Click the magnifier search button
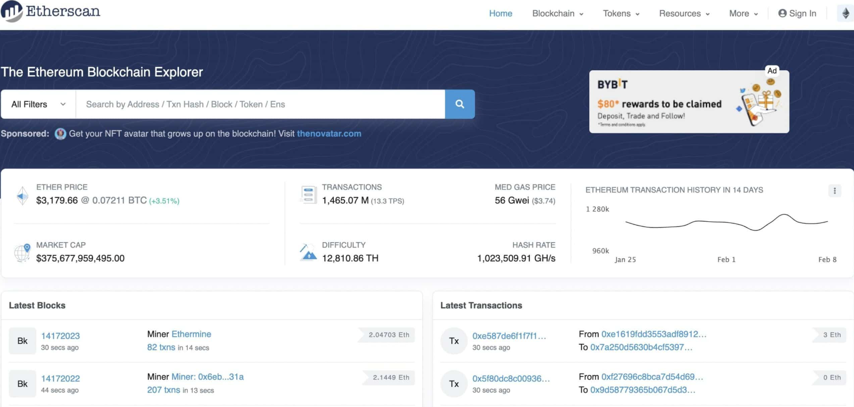This screenshot has height=407, width=854. tap(460, 104)
